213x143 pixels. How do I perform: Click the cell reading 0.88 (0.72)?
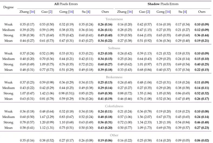click(125, 93)
